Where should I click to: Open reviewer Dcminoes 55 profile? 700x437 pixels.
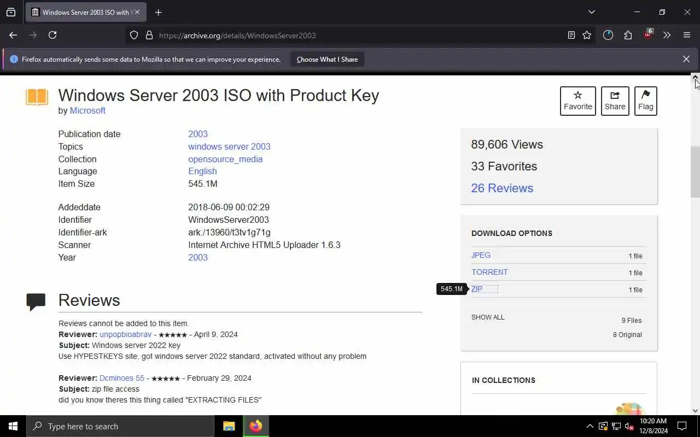click(122, 378)
